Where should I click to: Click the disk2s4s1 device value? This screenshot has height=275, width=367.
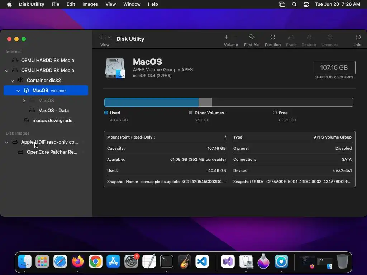click(342, 170)
